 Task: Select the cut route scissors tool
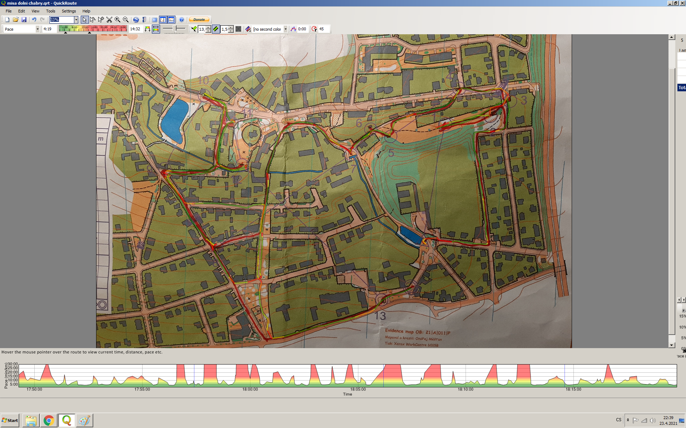[109, 20]
